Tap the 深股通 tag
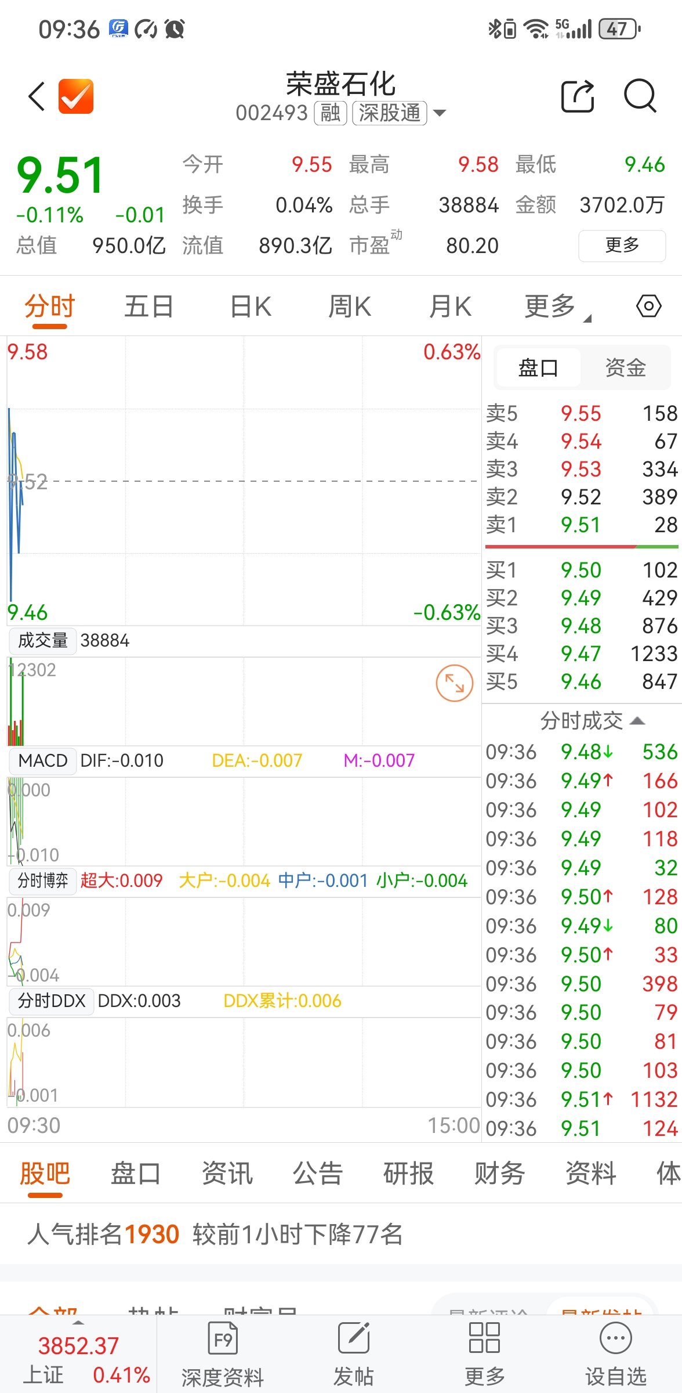682x1393 pixels. 389,113
